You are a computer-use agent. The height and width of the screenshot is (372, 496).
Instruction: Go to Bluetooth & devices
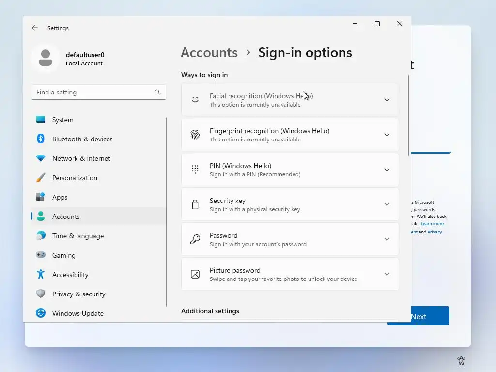click(x=98, y=139)
